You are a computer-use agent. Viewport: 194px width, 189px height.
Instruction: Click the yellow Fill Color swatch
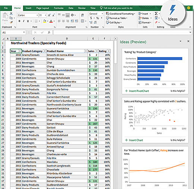tap(44, 21)
